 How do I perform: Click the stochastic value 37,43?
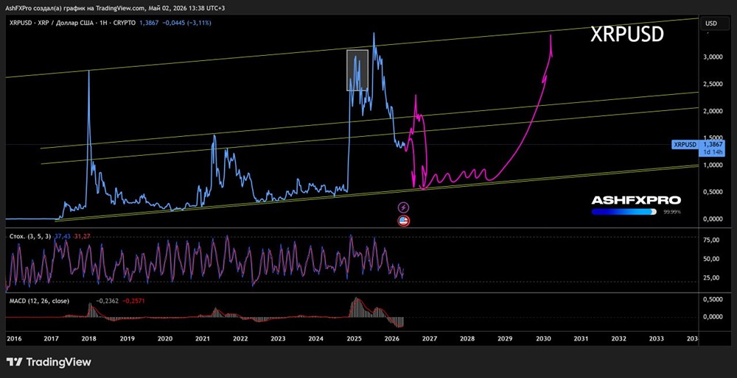click(x=62, y=236)
